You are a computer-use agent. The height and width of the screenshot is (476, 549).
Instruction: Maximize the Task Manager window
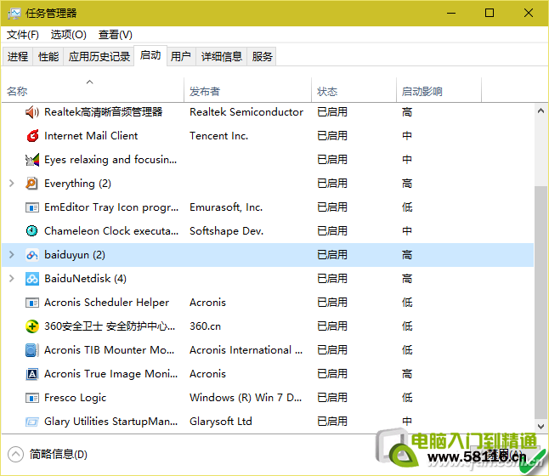(x=490, y=13)
